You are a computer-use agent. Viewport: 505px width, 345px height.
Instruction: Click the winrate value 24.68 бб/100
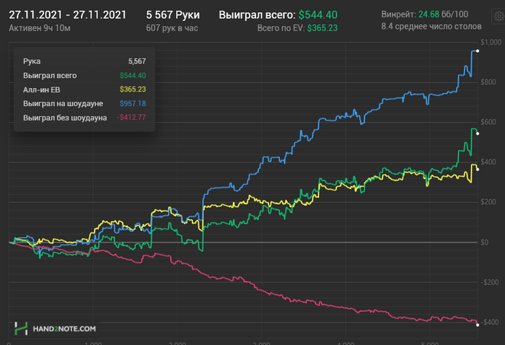click(x=443, y=14)
